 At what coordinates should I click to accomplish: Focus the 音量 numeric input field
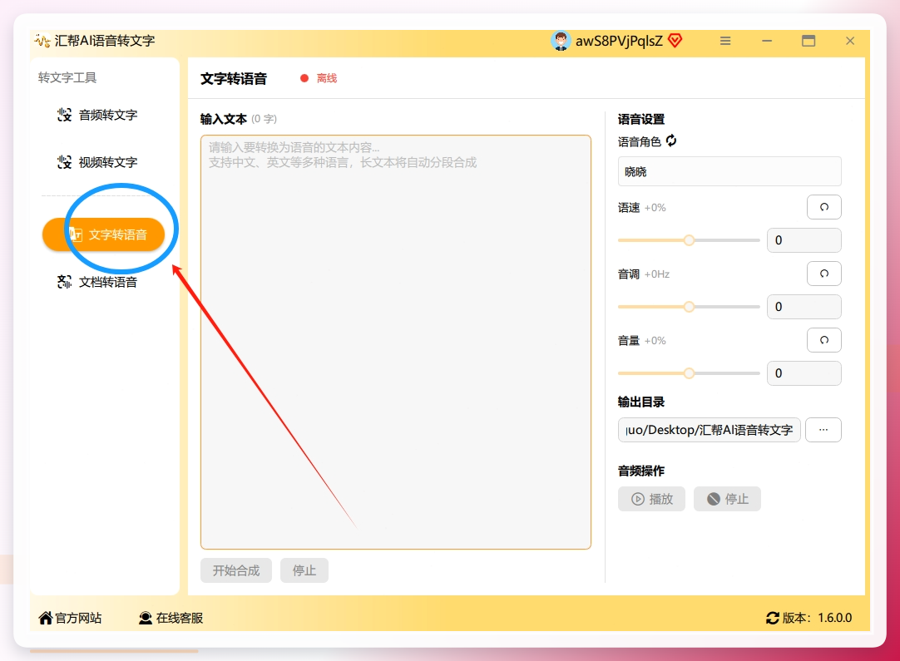804,373
